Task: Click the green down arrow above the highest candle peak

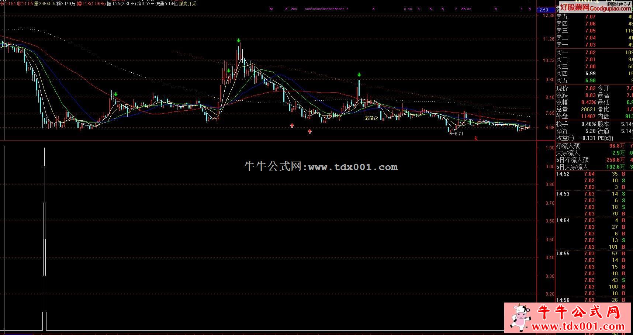Action: (239, 40)
